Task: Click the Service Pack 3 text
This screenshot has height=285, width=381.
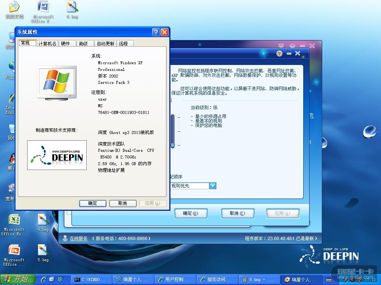Action: tap(113, 82)
